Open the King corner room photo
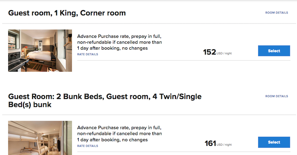Viewport: 297px width, 155px height. (x=40, y=51)
